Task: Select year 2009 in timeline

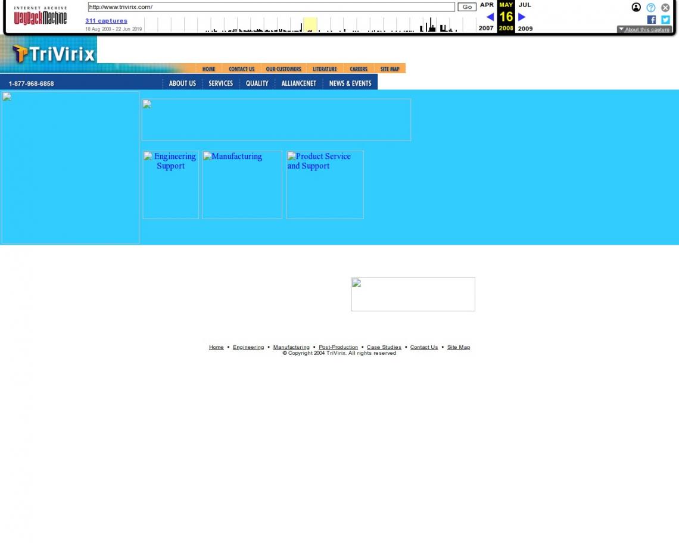Action: (525, 29)
